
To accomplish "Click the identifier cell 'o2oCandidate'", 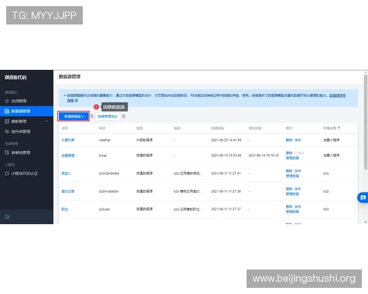I will coord(109,173).
